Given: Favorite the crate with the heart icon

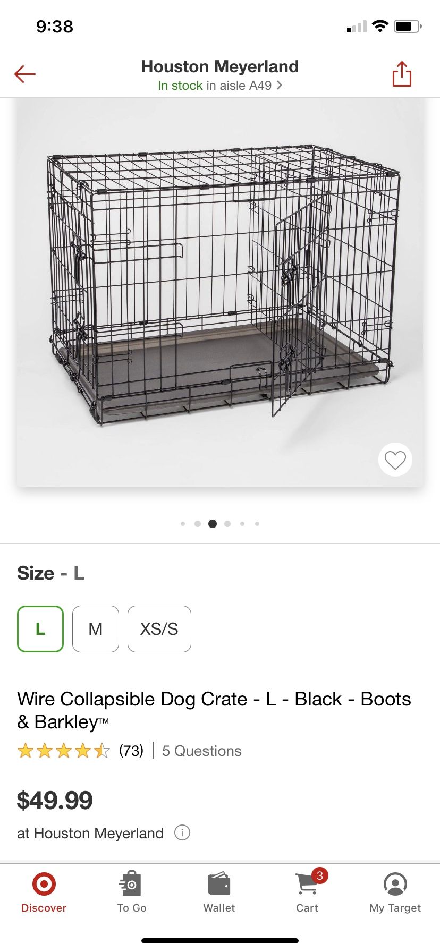Looking at the screenshot, I should click(395, 460).
